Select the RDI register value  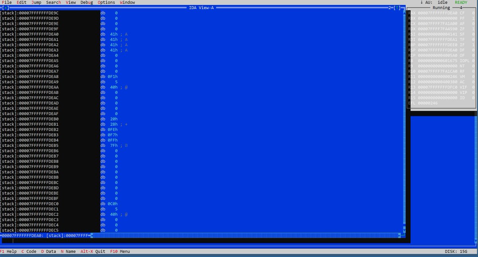pos(437,39)
